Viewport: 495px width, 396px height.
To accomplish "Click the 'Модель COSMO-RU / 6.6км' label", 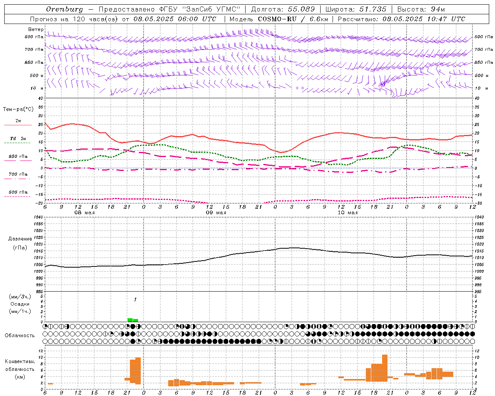I will coord(278,19).
